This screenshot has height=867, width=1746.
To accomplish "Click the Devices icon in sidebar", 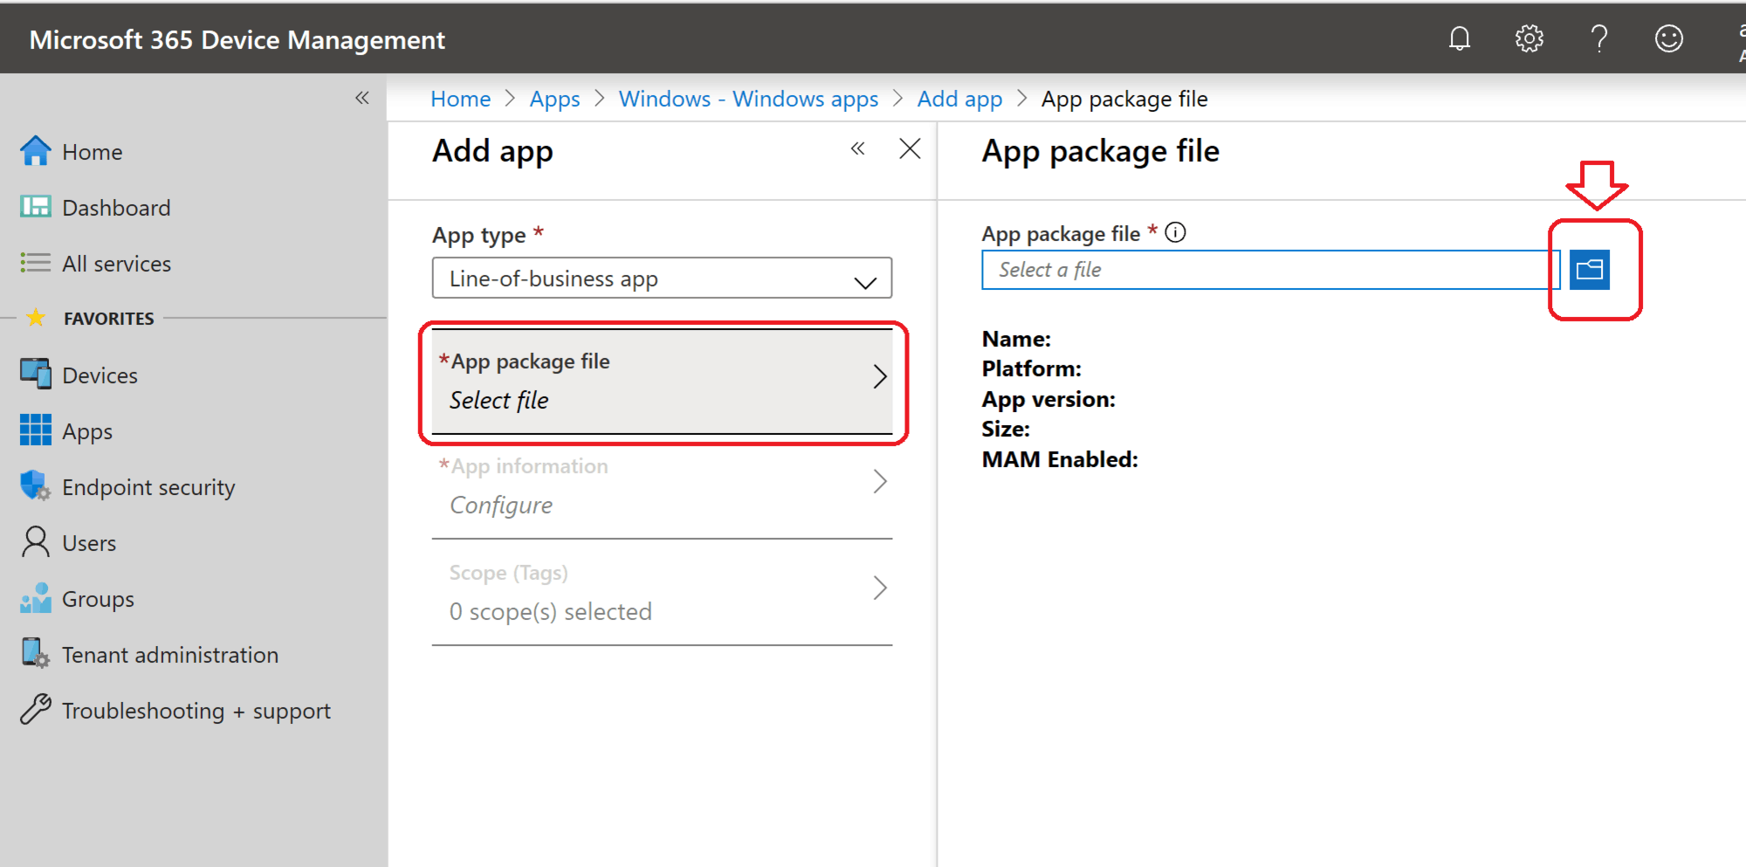I will tap(36, 375).
